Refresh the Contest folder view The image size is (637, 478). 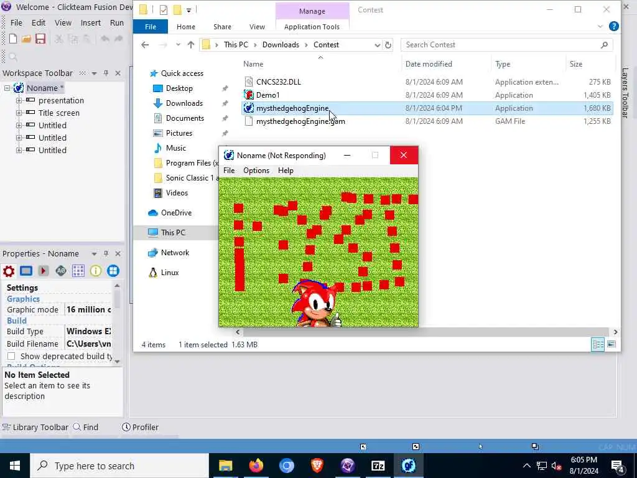388,45
